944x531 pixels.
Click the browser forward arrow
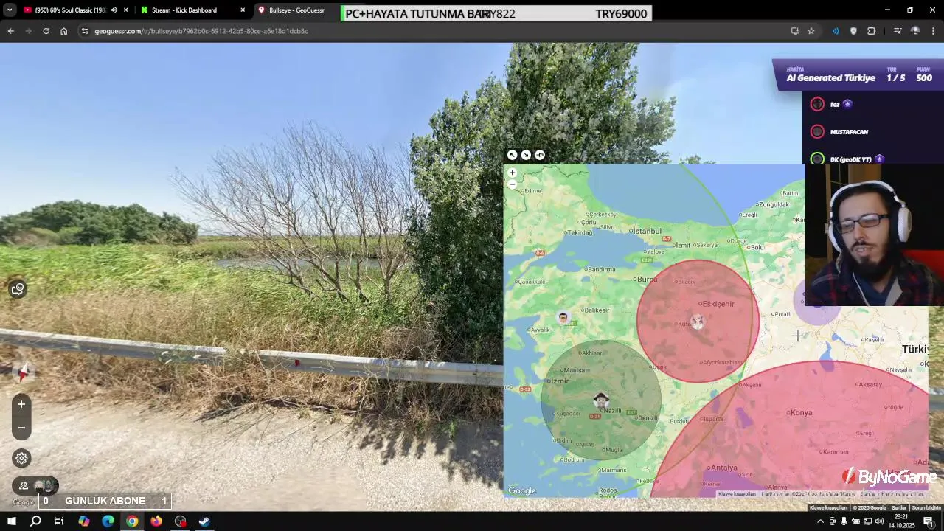coord(28,31)
